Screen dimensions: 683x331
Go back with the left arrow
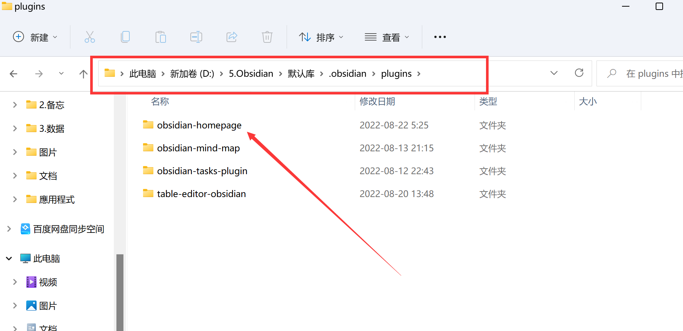pos(14,74)
